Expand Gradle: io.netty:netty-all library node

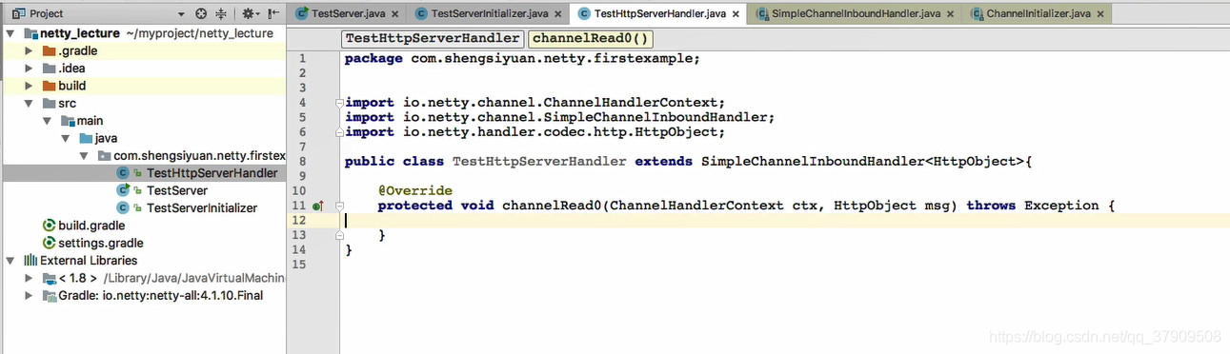point(30,296)
